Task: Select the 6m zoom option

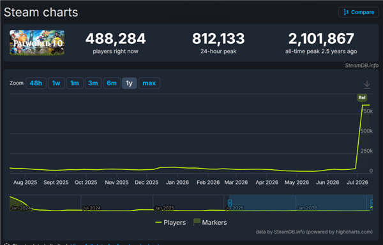Action: (x=112, y=83)
